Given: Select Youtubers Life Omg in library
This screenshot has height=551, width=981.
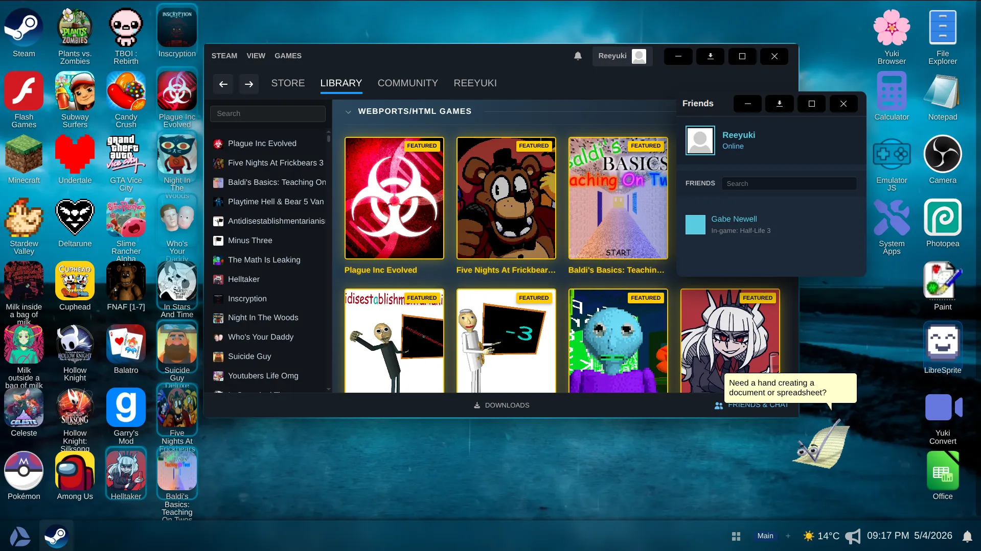Looking at the screenshot, I should 268,376.
